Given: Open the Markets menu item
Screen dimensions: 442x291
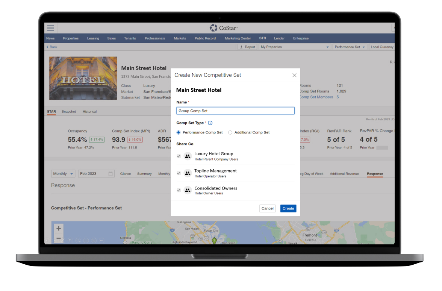Looking at the screenshot, I should 180,38.
